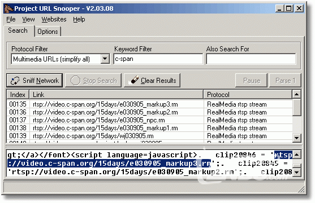Screen dimensions: 315x203
Task: Open the Websites menu
Action: (x=54, y=19)
